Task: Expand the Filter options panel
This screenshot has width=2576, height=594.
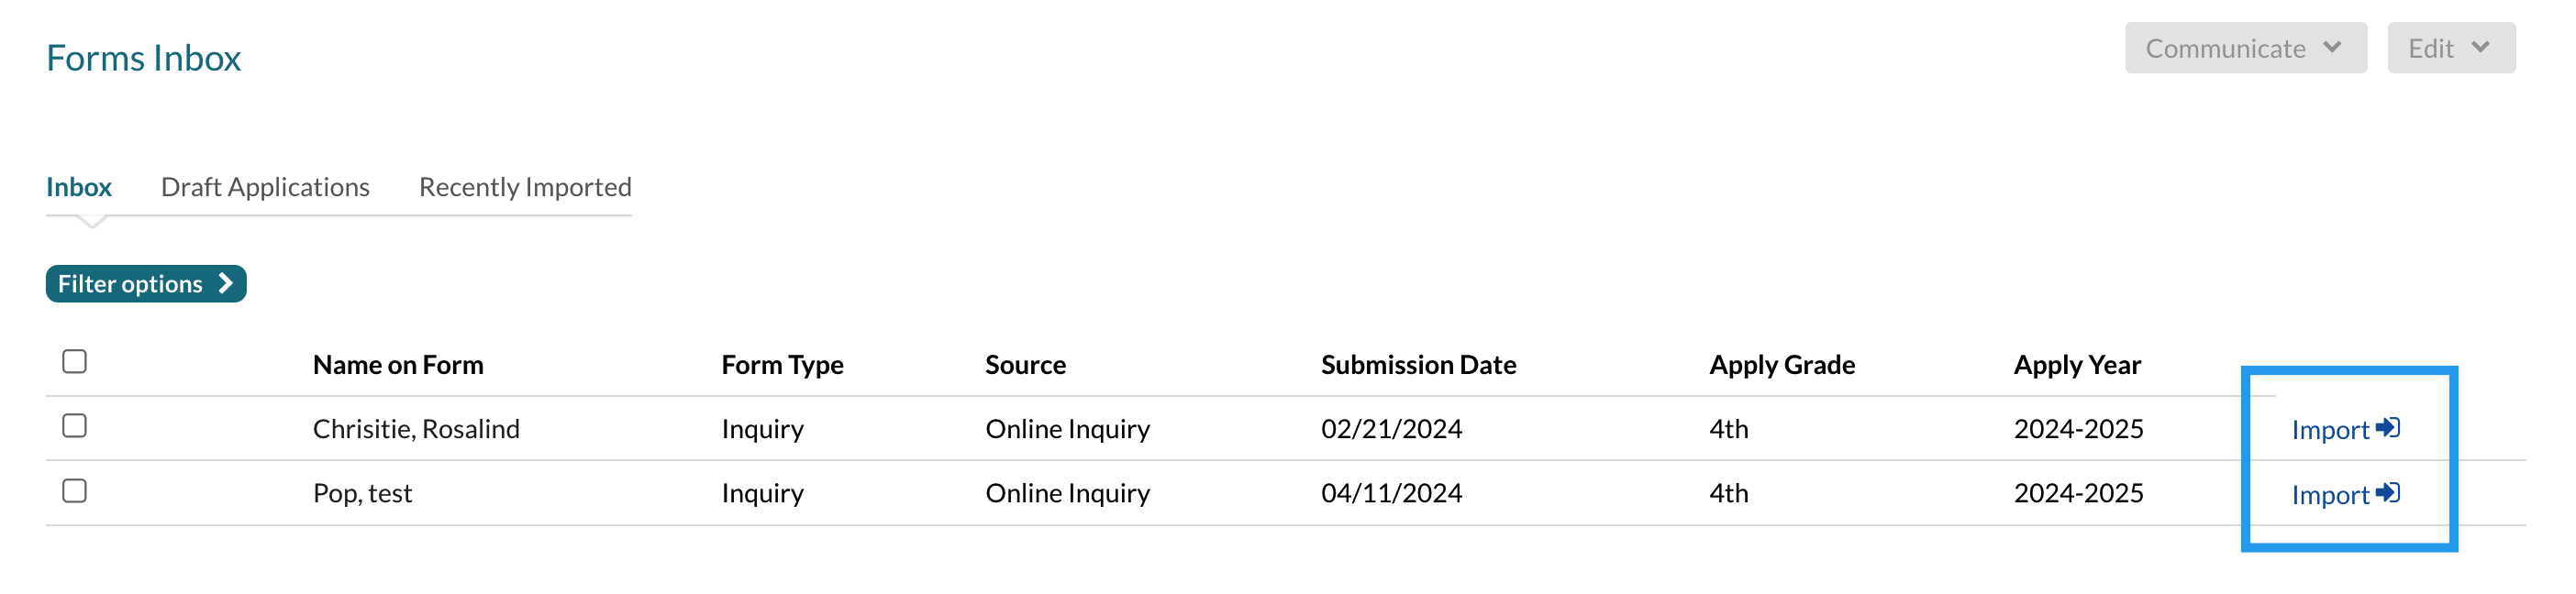Action: (145, 284)
